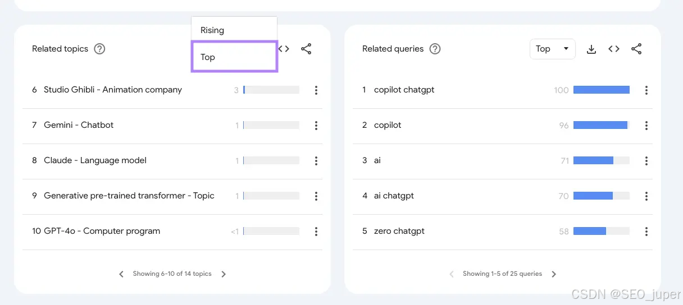The width and height of the screenshot is (683, 305).
Task: Open help icon beside Related queries
Action: (435, 49)
